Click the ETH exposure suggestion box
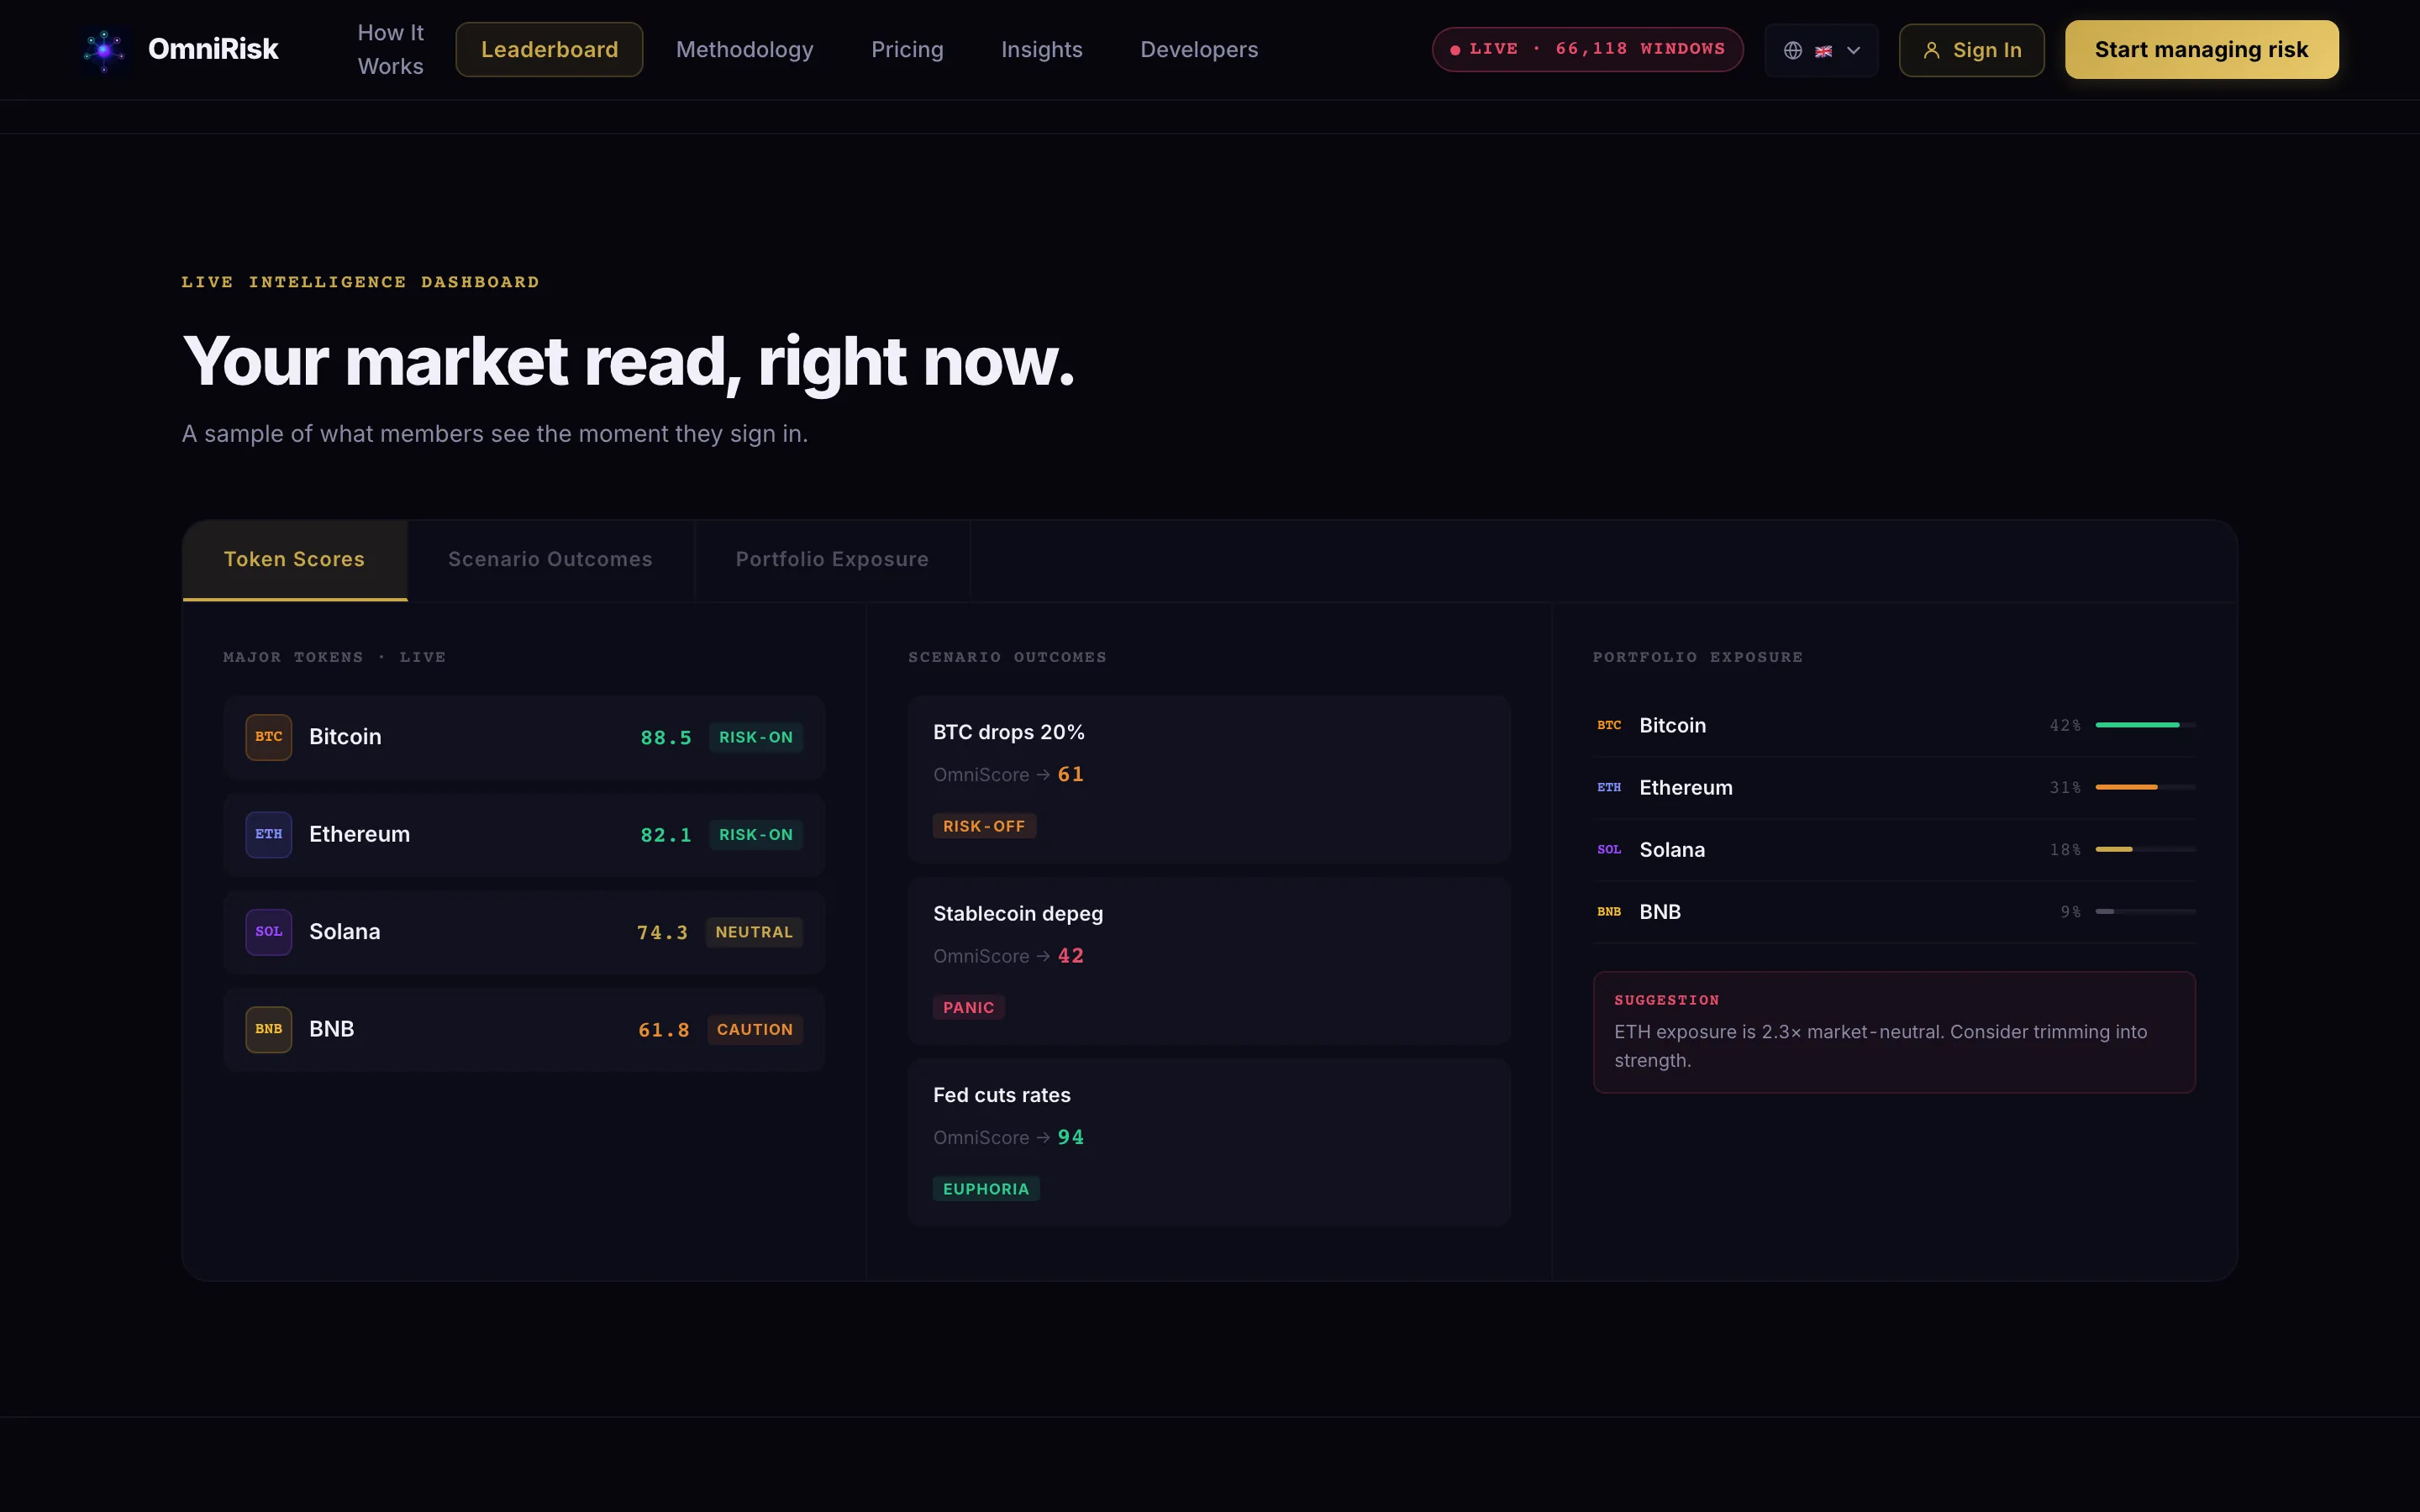 click(x=1894, y=1032)
